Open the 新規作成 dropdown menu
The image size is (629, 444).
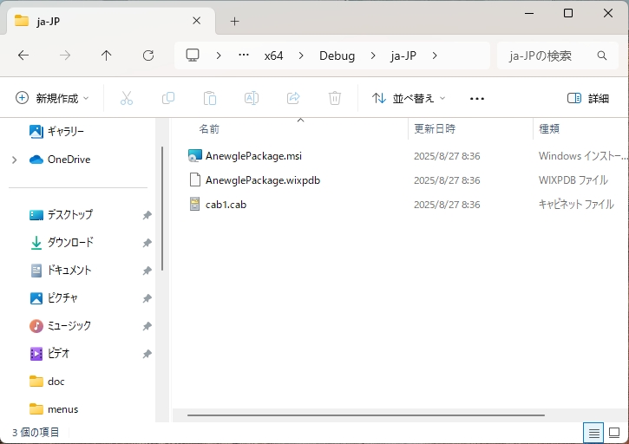pyautogui.click(x=52, y=98)
